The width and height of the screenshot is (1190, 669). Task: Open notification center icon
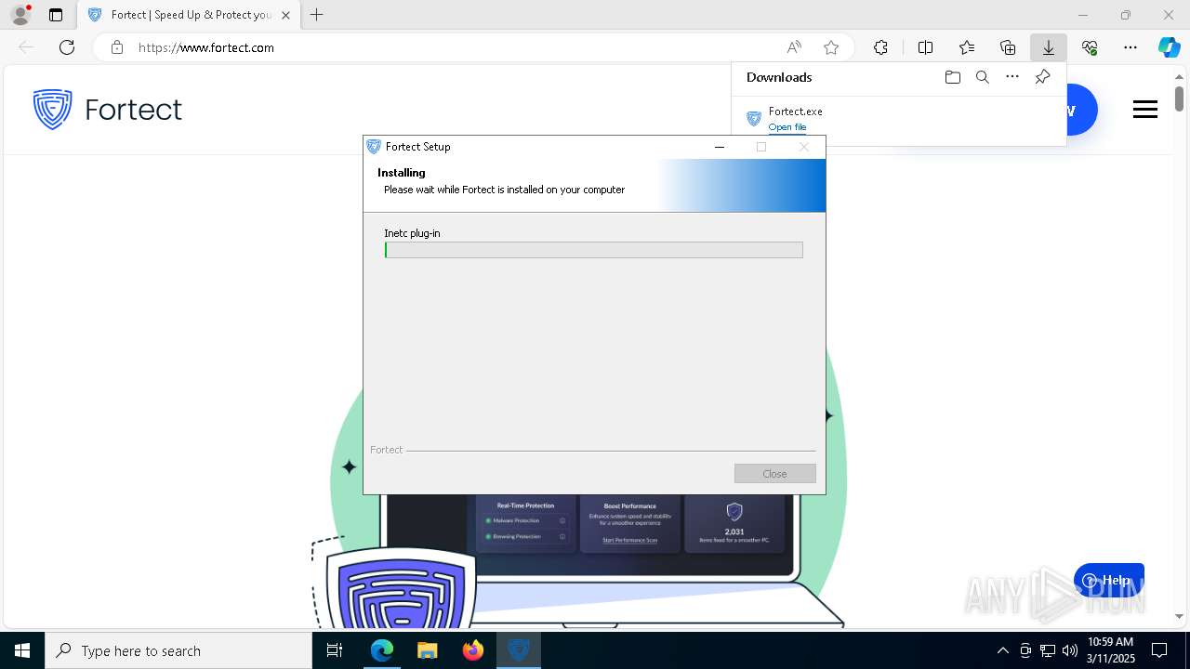pos(1159,650)
